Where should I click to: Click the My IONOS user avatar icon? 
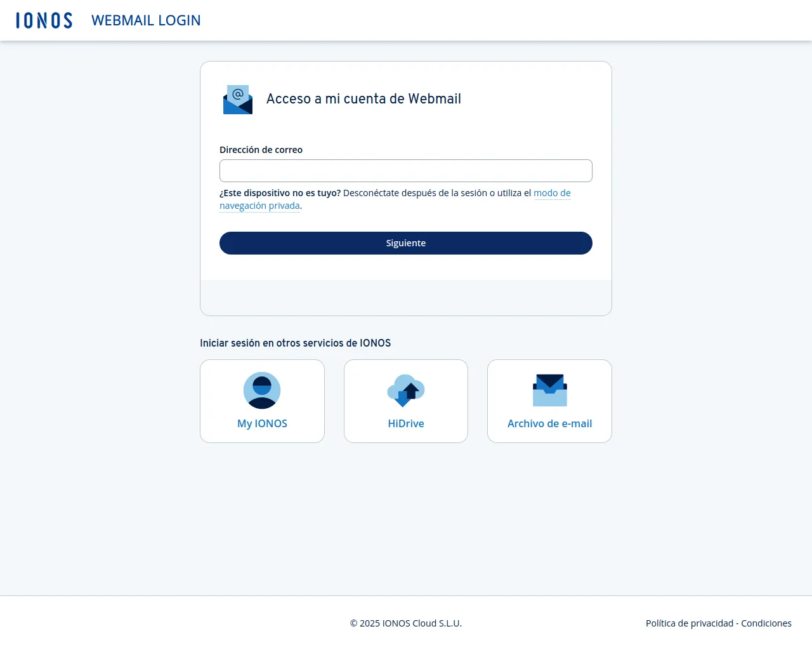[262, 390]
